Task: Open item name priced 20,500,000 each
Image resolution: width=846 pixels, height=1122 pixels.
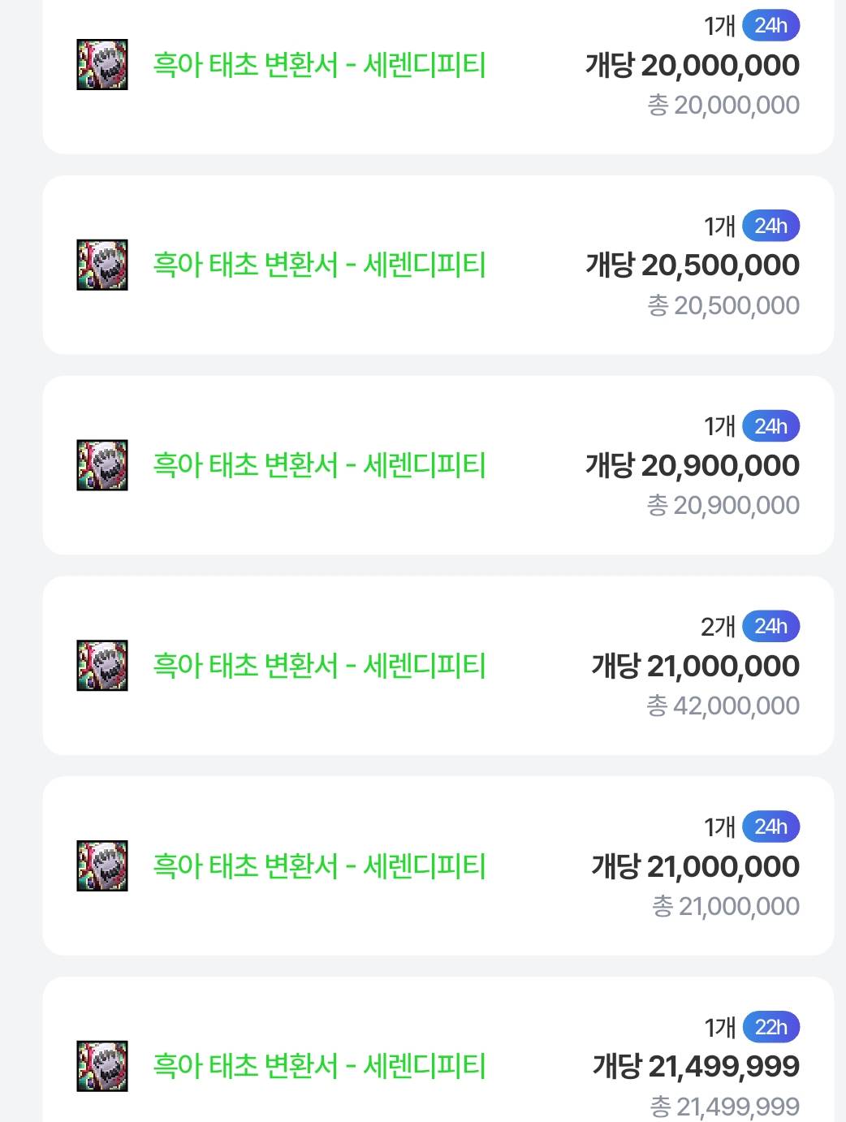Action: click(319, 265)
